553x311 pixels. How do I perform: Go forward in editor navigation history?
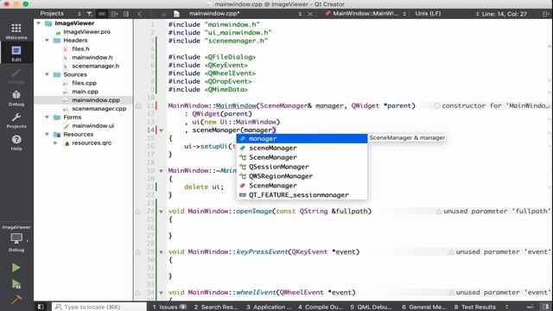coord(152,14)
